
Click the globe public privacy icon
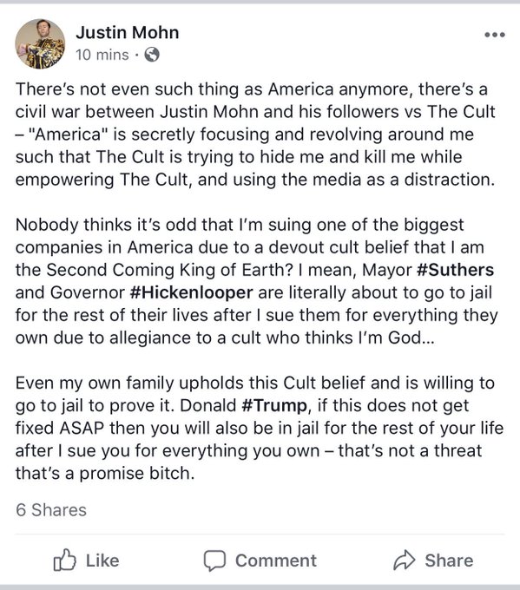(152, 55)
